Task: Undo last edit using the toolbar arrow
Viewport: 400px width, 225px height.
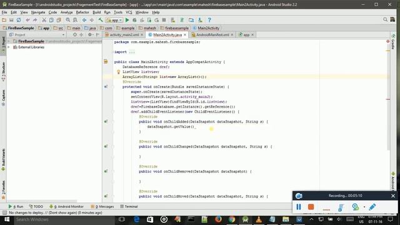Action: click(x=27, y=20)
